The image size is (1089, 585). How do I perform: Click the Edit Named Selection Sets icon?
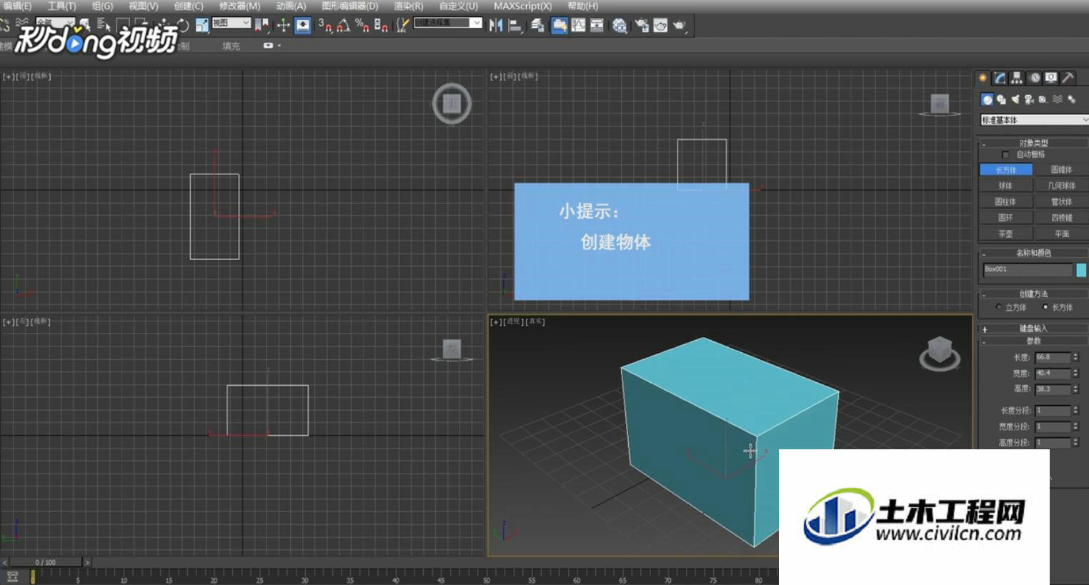click(403, 25)
